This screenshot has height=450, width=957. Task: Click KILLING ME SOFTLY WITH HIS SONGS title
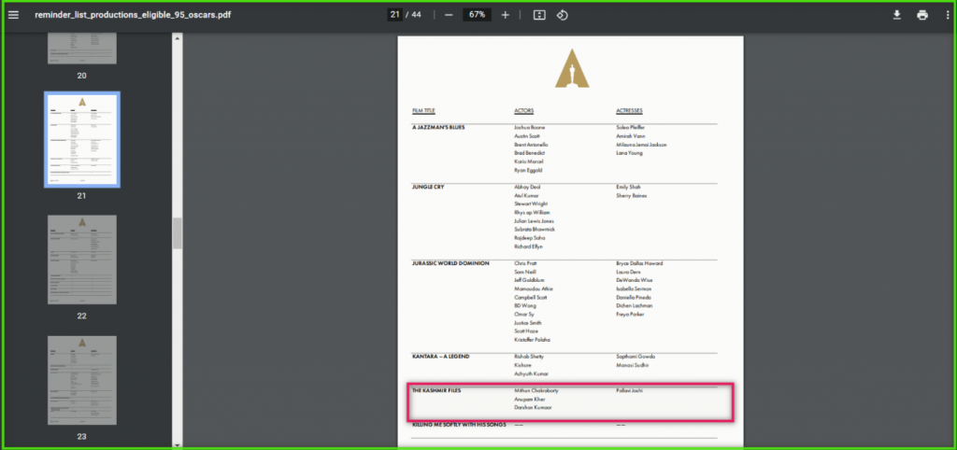click(459, 425)
